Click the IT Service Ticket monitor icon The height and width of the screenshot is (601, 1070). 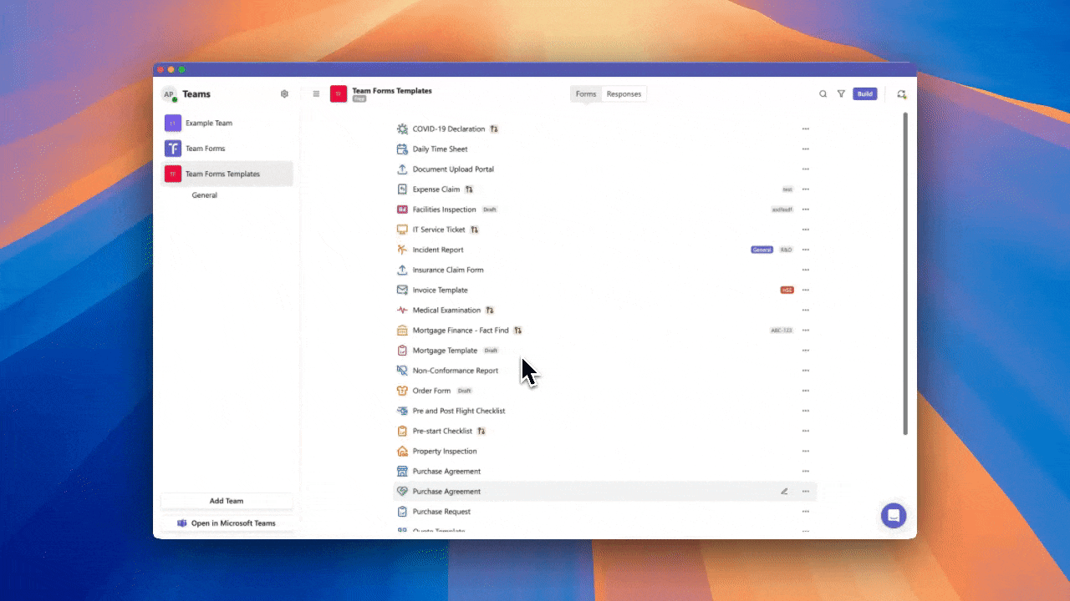click(402, 230)
